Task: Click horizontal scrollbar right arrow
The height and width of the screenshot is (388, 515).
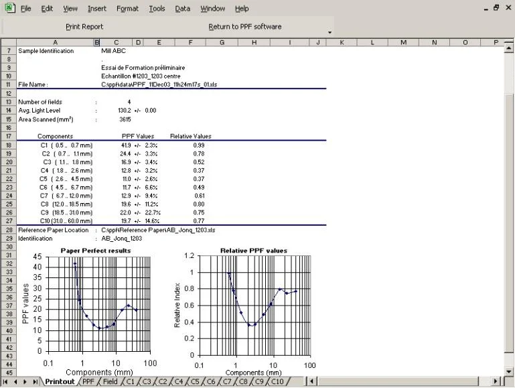Action: 496,381
